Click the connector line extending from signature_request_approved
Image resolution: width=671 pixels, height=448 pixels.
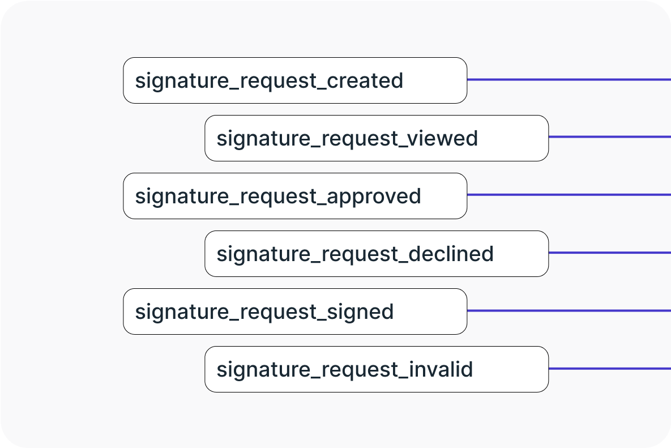[569, 195]
